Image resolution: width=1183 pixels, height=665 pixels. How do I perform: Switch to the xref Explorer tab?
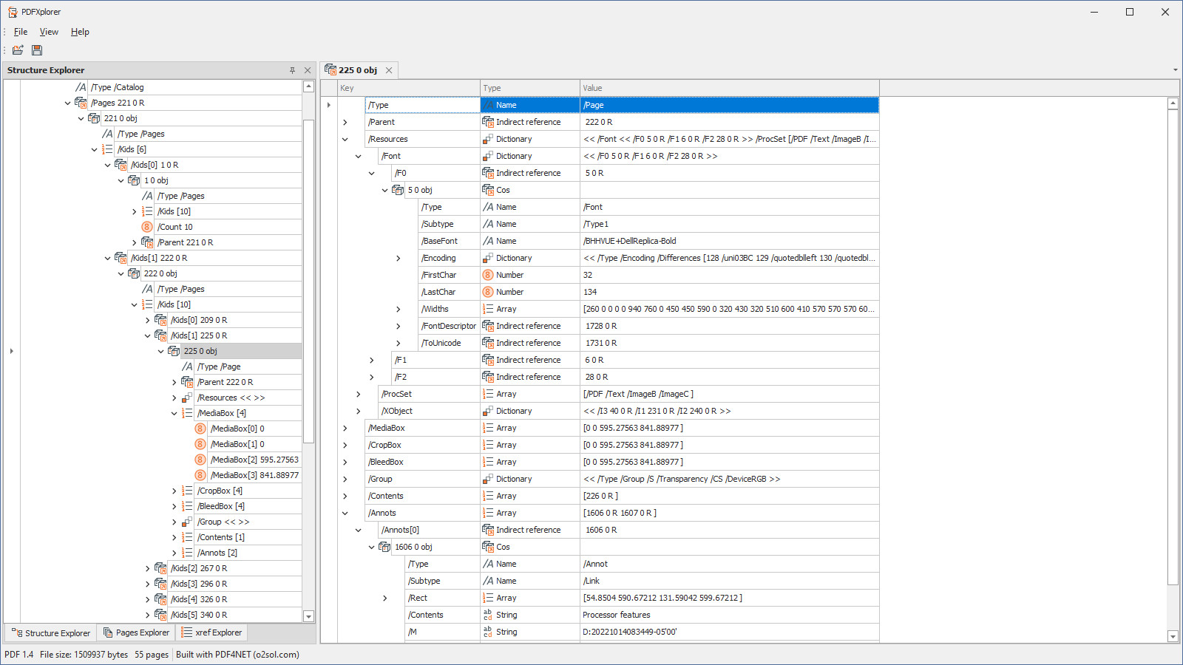click(212, 632)
